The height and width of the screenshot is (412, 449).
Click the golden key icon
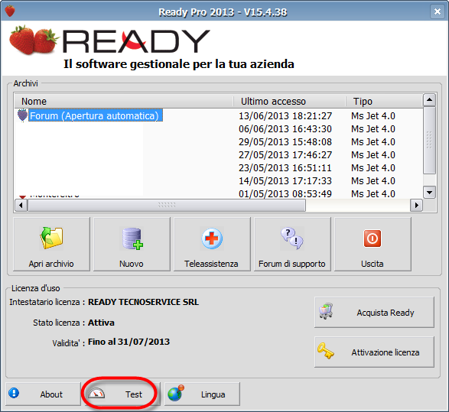[x=326, y=351]
